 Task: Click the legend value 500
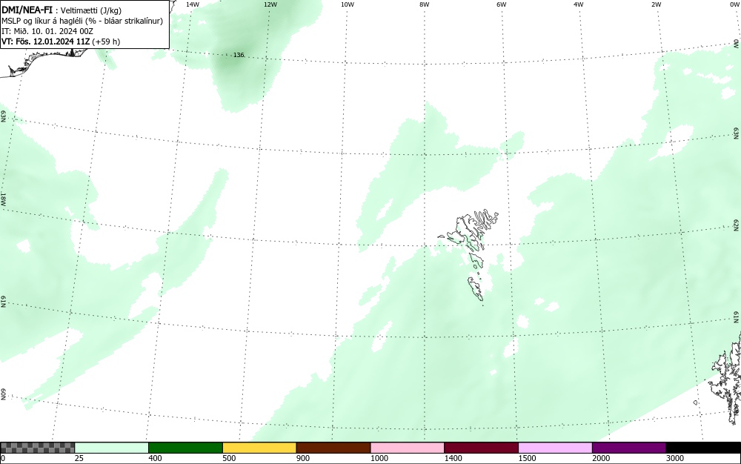tap(229, 458)
